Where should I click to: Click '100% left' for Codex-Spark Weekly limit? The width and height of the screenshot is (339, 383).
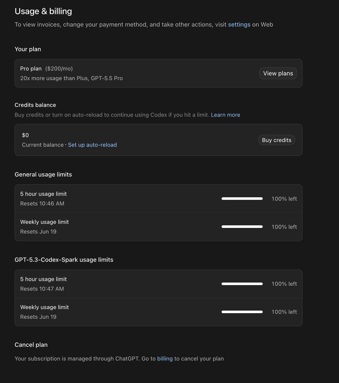tap(284, 312)
